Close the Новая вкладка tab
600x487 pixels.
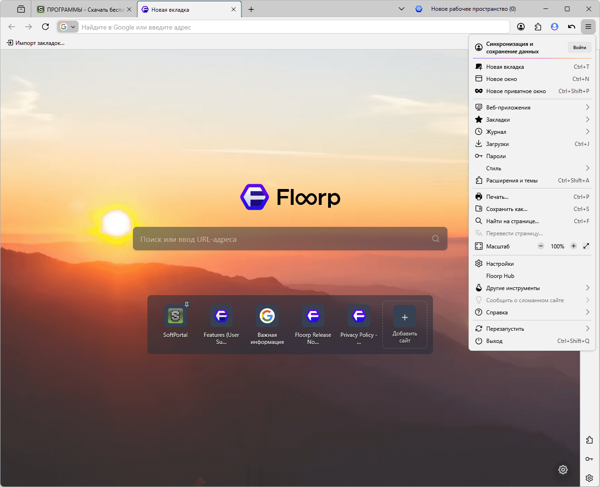(234, 9)
